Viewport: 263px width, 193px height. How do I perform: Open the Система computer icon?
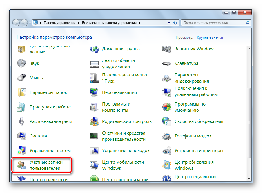tap(22, 136)
